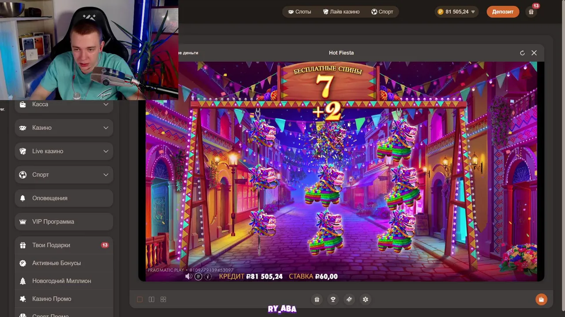Viewport: 565px width, 317px height.
Task: Open the gifts icon with badge 13
Action: coord(531,12)
